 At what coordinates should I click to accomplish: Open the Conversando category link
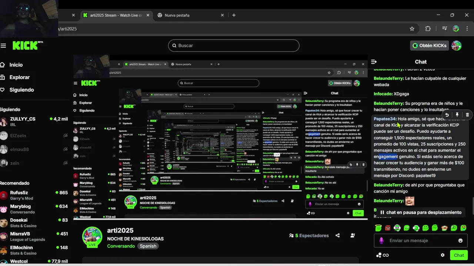tap(121, 246)
